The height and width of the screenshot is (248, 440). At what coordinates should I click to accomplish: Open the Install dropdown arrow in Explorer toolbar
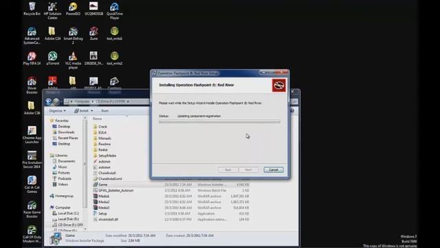coord(91,111)
